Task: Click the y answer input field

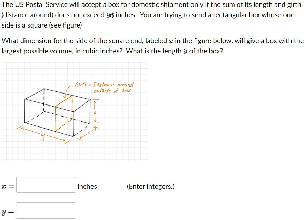Action: click(46, 210)
